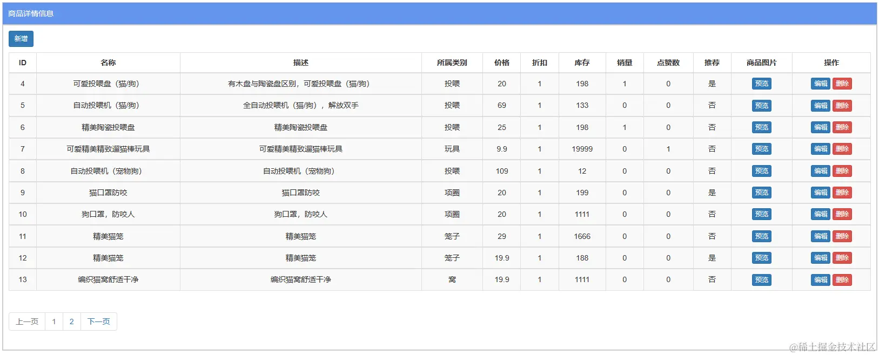Select description 有木盘与陶瓷盘区别
The image size is (879, 356).
301,84
